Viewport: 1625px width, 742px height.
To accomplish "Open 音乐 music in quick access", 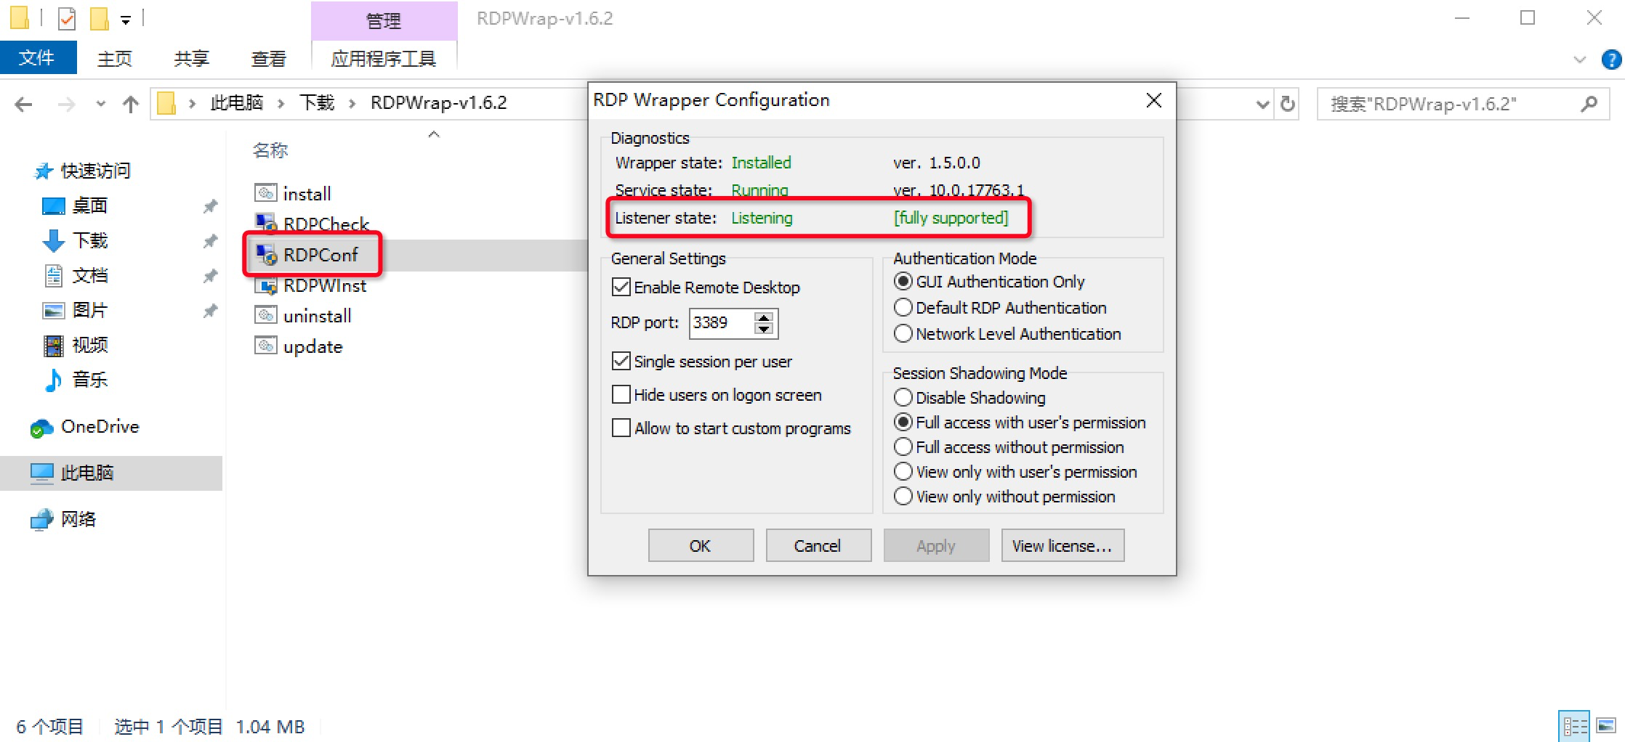I will click(75, 380).
